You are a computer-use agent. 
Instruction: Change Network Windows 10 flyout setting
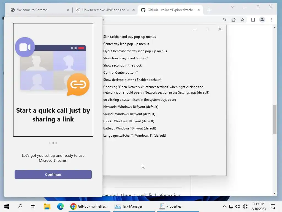(131, 107)
